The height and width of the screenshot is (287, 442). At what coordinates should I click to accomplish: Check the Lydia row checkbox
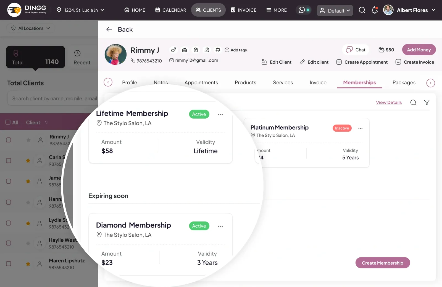[9, 223]
